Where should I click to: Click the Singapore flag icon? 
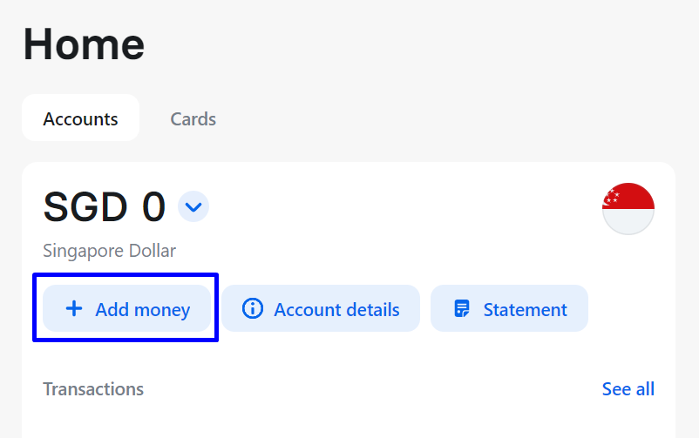(x=628, y=208)
